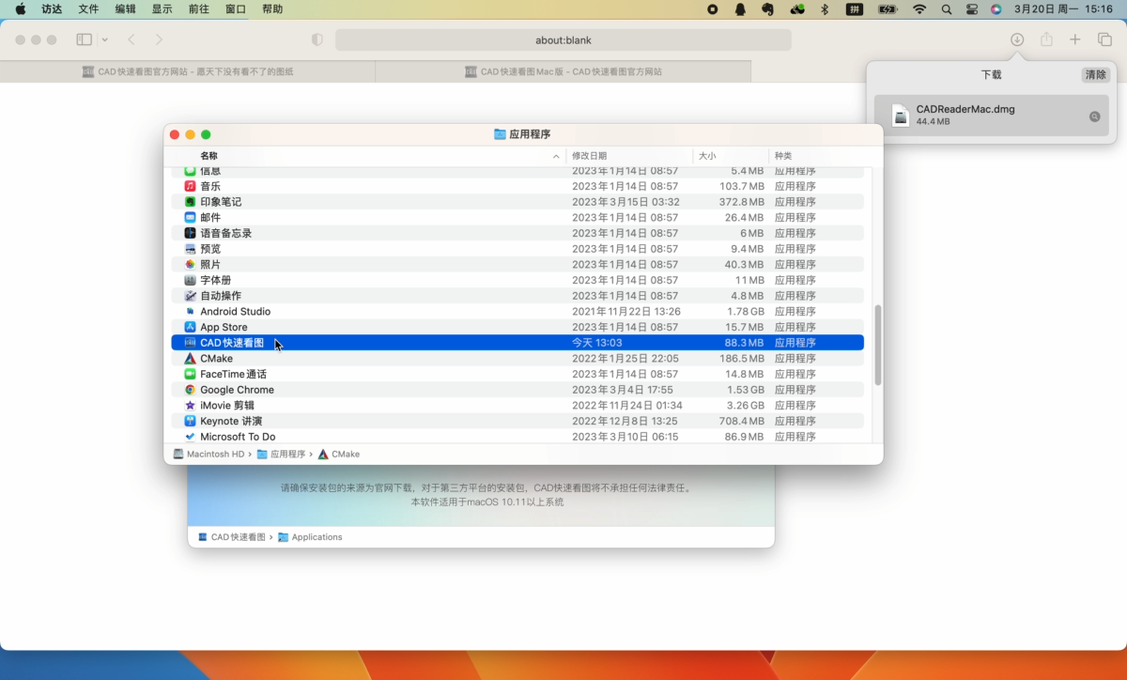Open Safari privacy report shield icon
The width and height of the screenshot is (1127, 680).
pyautogui.click(x=317, y=40)
